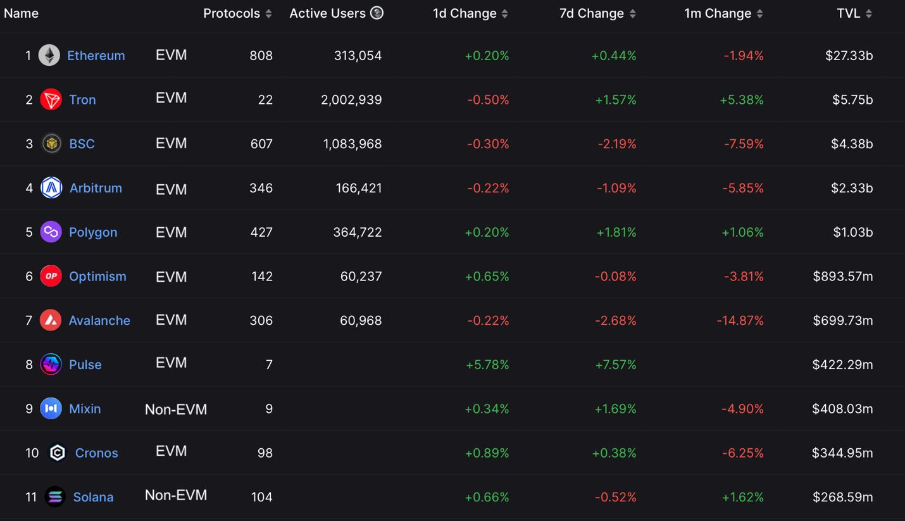Select Solana's TVL value $268.59m
Screen dimensions: 905x521
click(x=843, y=497)
